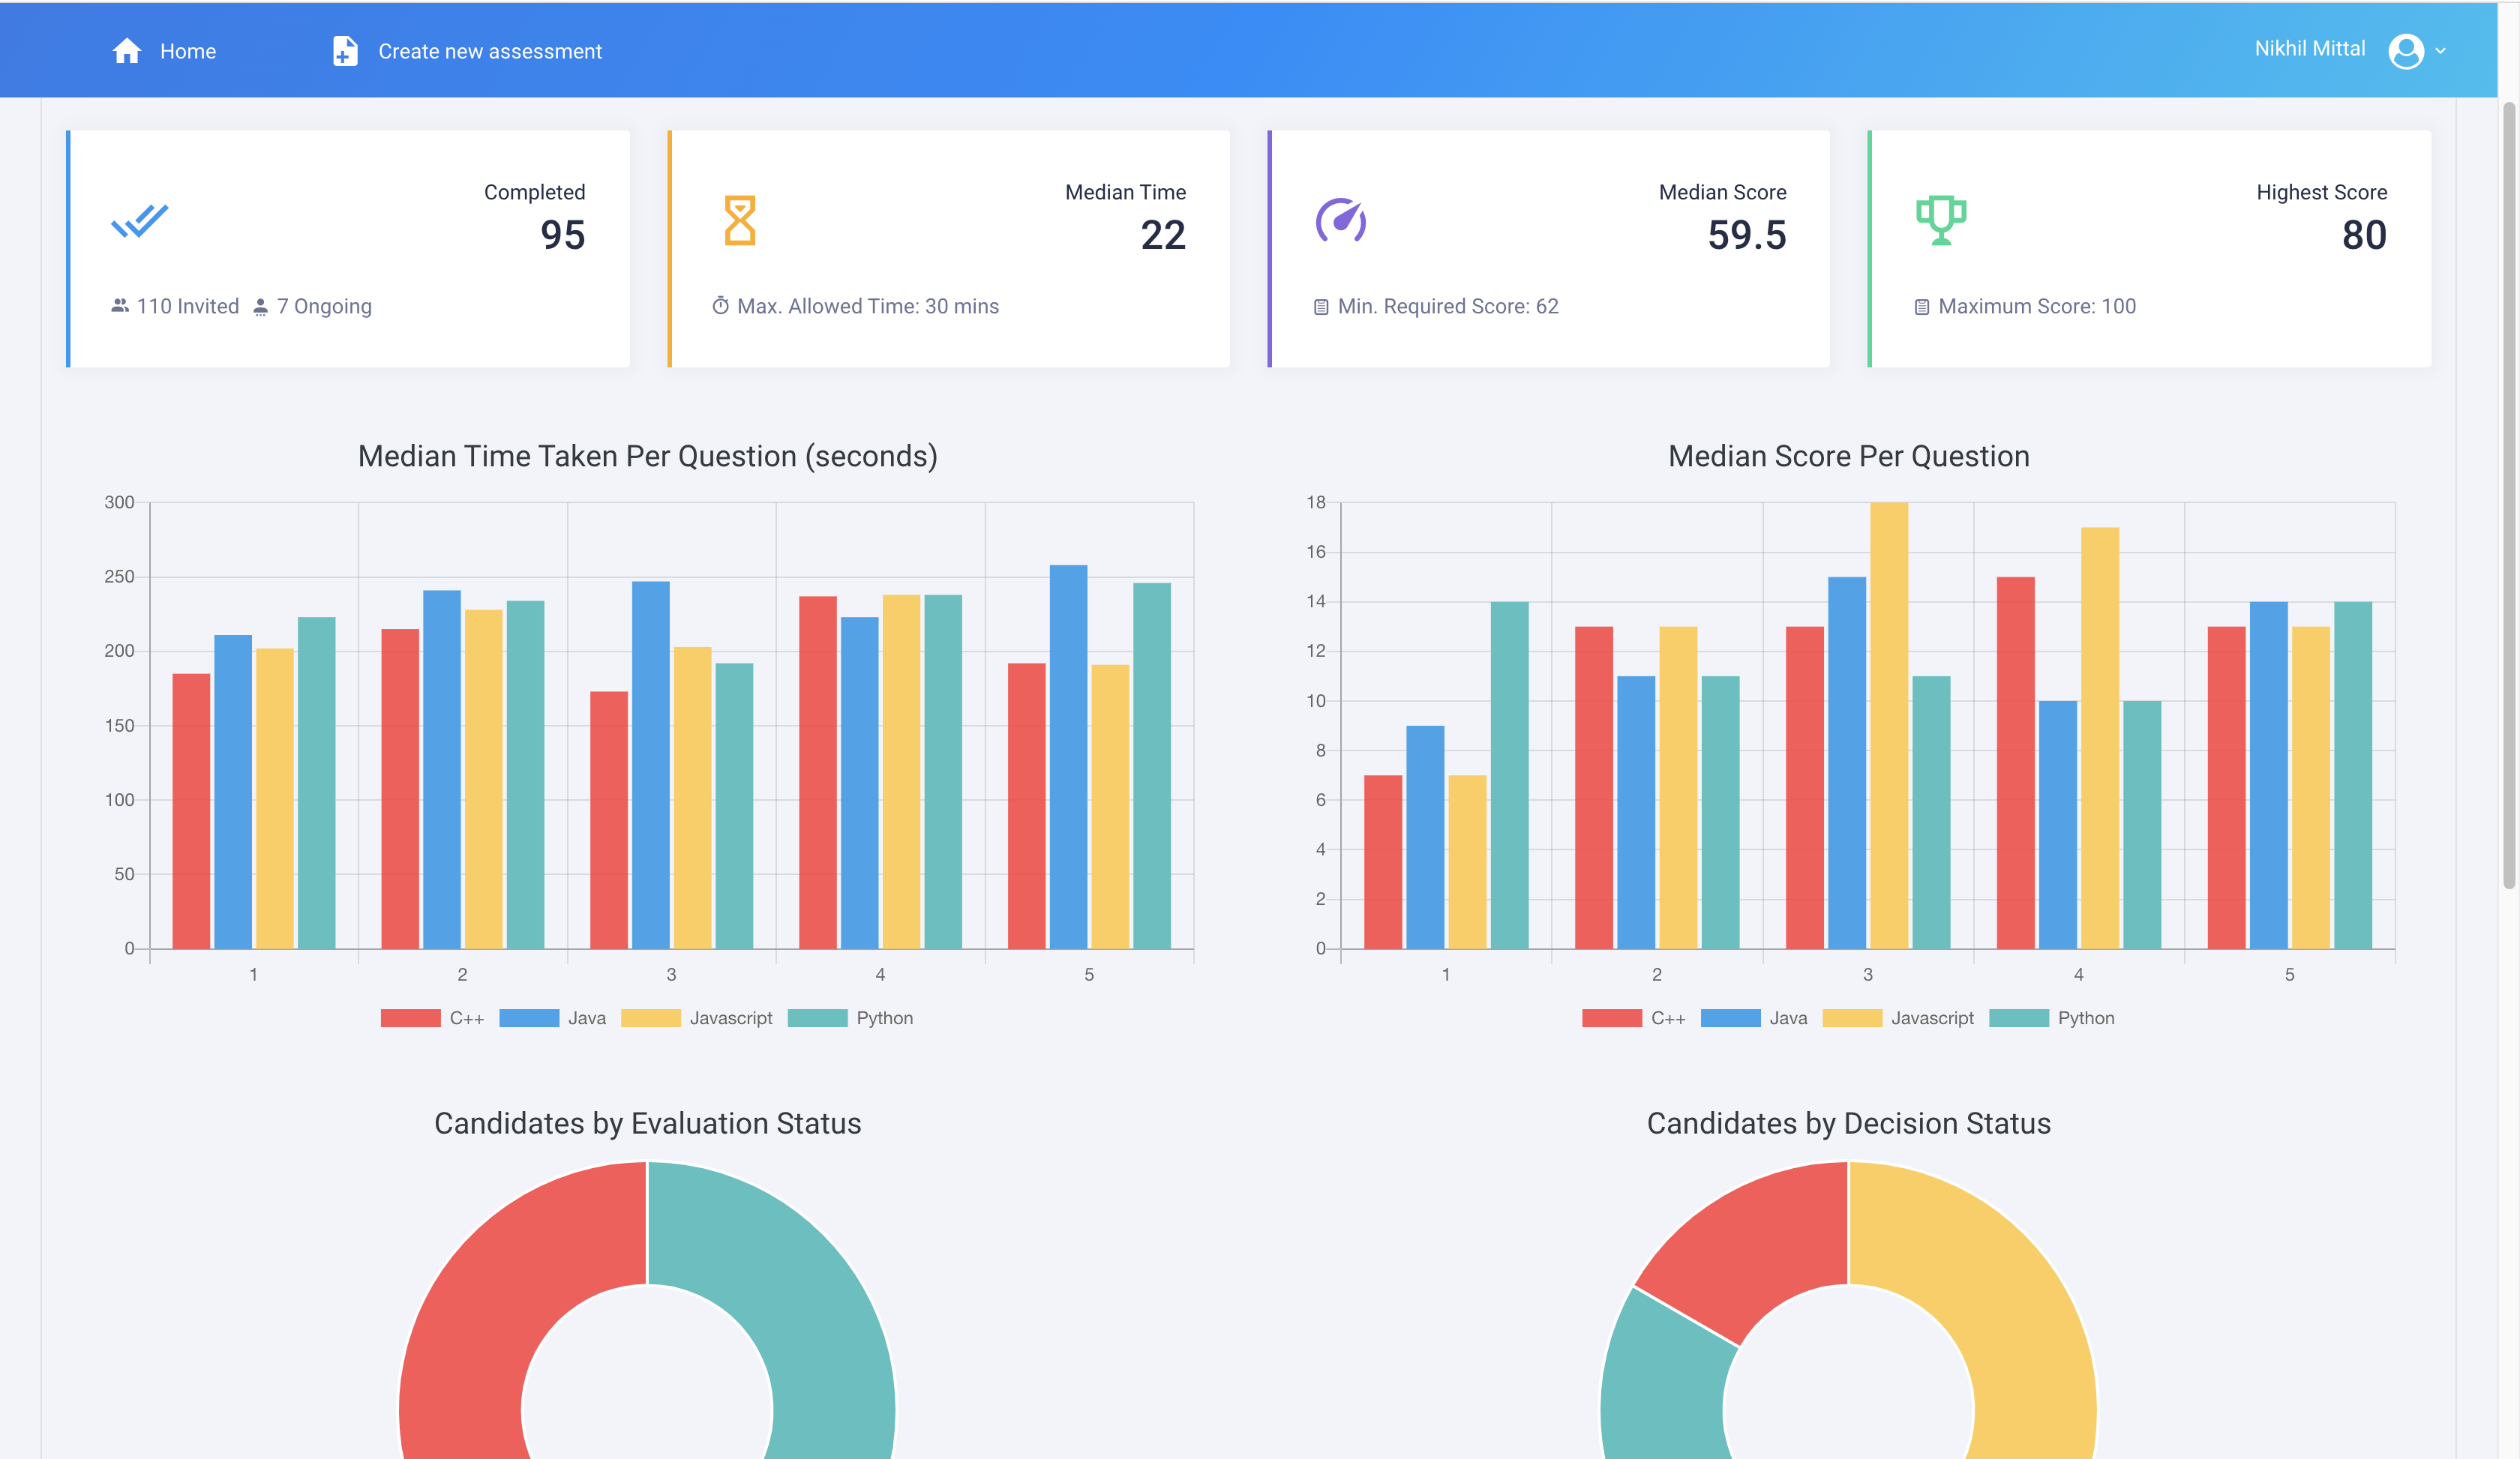This screenshot has width=2520, height=1459.
Task: Click the 7 Ongoing label
Action: pos(323,307)
